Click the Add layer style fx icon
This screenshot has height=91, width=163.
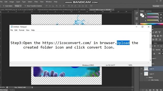coord(147,90)
